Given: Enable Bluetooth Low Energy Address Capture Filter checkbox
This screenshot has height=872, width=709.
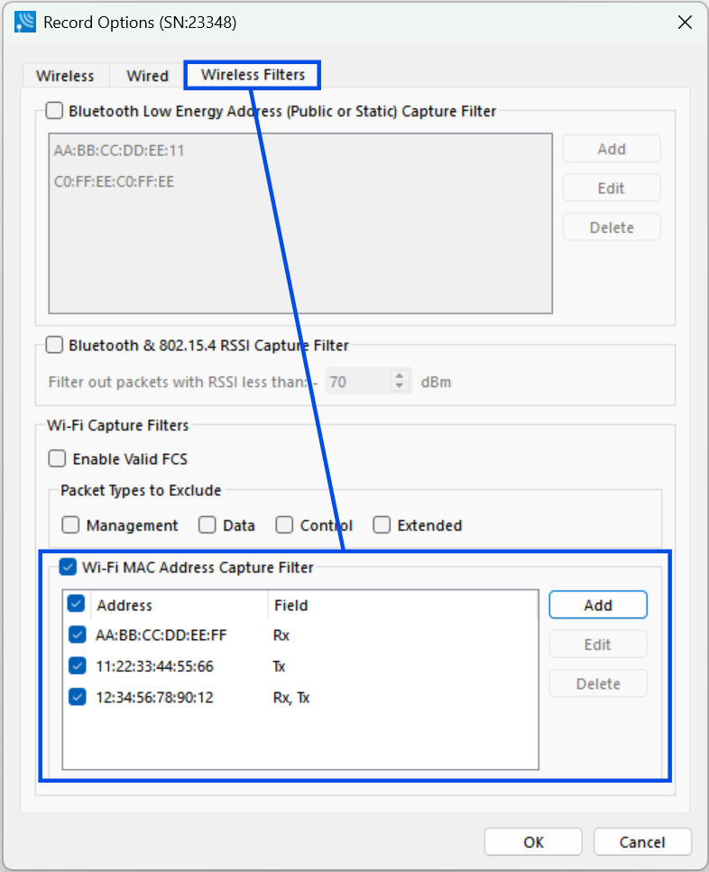Looking at the screenshot, I should (54, 111).
